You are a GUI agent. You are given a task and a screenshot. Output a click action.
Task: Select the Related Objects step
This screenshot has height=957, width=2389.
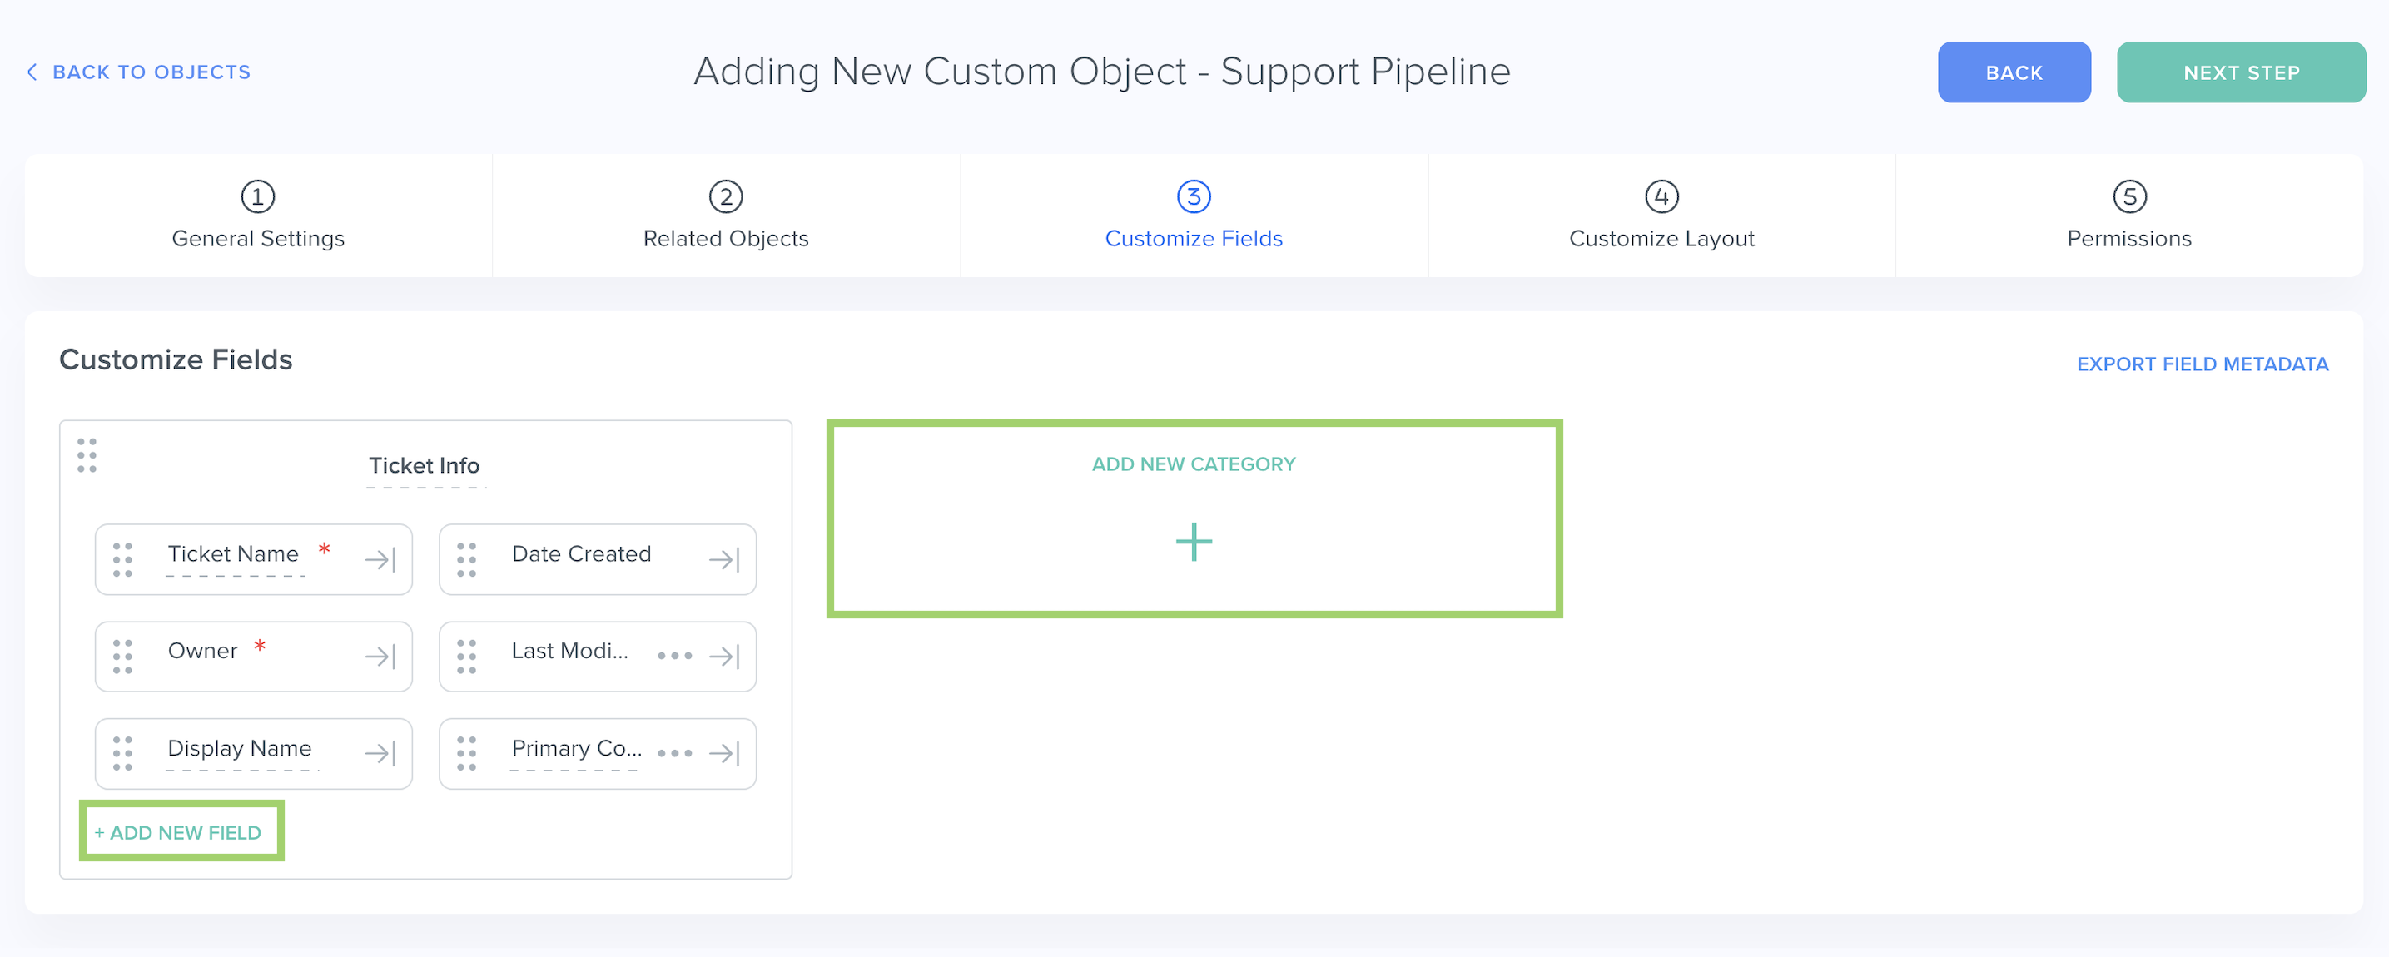tap(725, 216)
